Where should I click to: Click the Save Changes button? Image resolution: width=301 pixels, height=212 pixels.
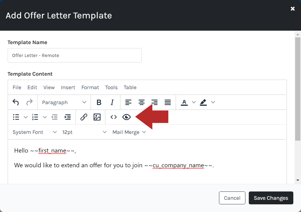271,198
